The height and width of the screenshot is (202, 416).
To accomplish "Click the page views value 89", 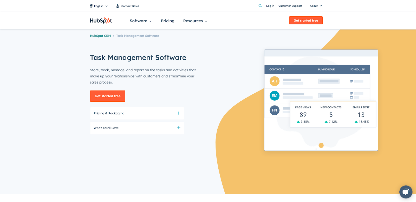I will coord(303,115).
